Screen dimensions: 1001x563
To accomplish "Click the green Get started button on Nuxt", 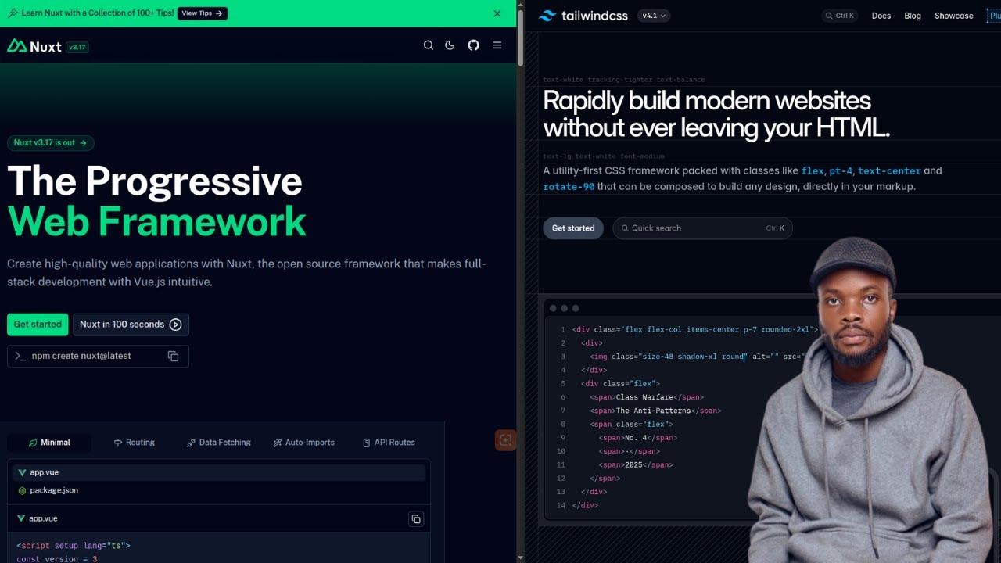I will point(38,325).
